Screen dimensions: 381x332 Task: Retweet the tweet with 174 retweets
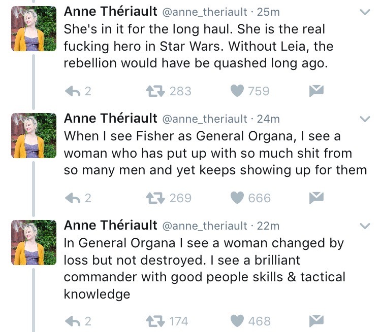point(153,320)
